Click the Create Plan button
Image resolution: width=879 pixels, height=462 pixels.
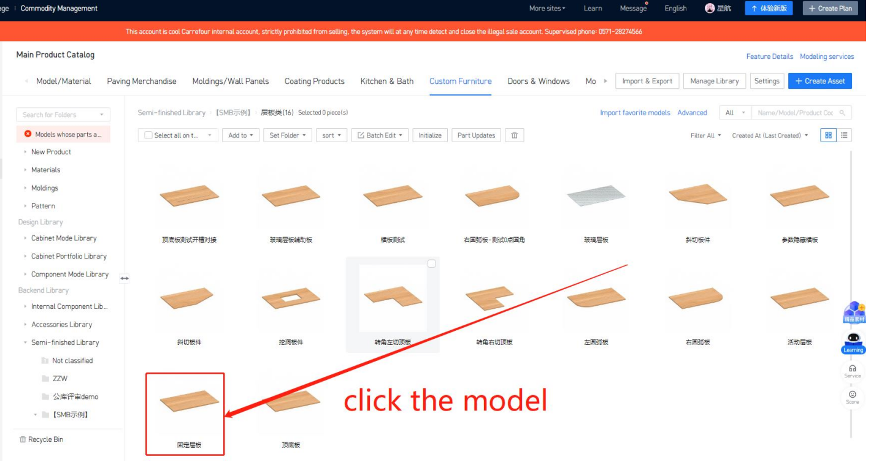coord(831,9)
